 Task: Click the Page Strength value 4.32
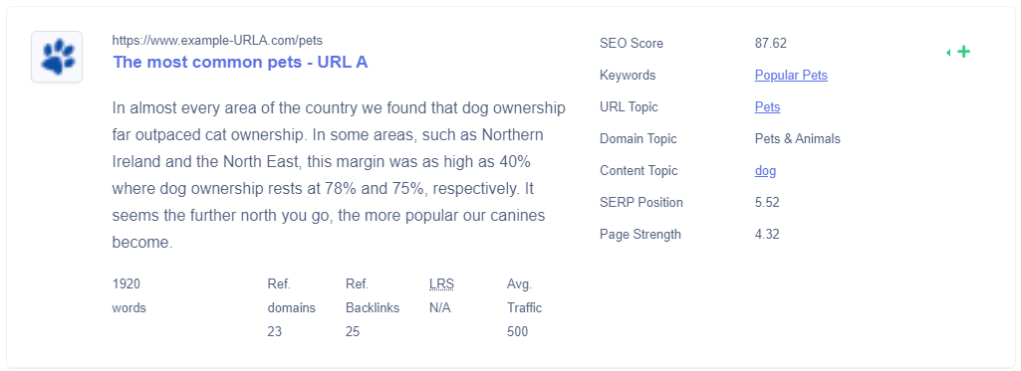point(767,234)
